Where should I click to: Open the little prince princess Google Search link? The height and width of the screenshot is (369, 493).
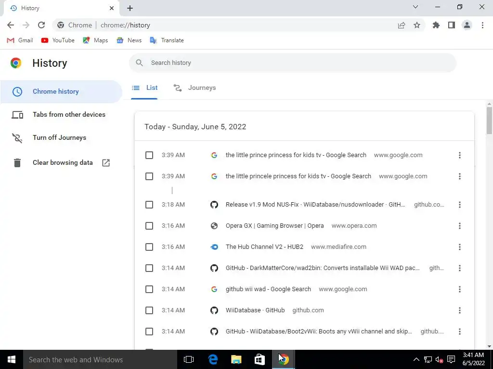tap(296, 155)
